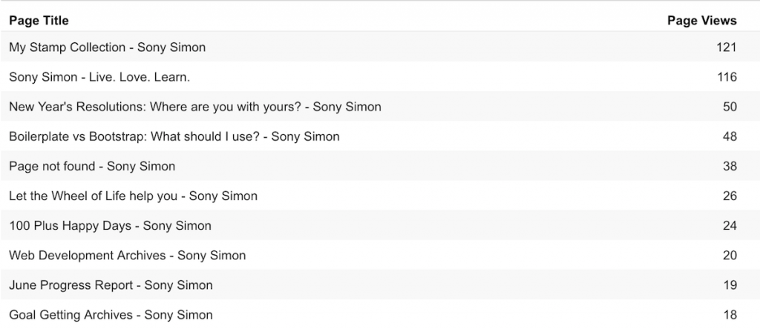Screen dimensions: 760x329
Task: Click the 18 page views value
Action: [730, 314]
